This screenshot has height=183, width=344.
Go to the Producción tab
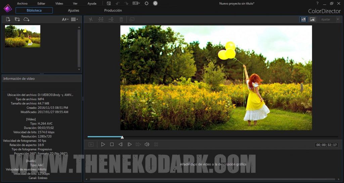click(x=113, y=10)
